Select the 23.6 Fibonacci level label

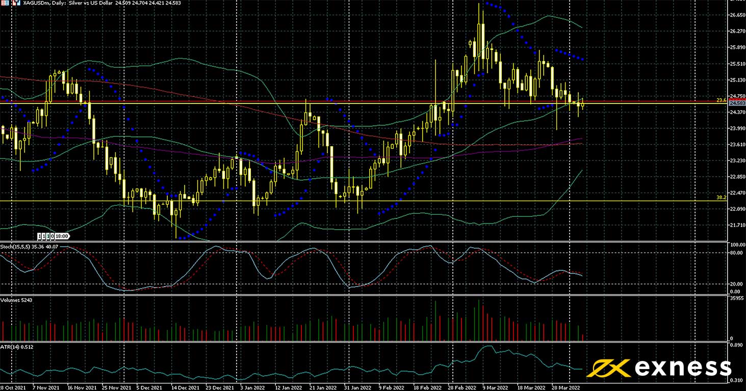[721, 100]
